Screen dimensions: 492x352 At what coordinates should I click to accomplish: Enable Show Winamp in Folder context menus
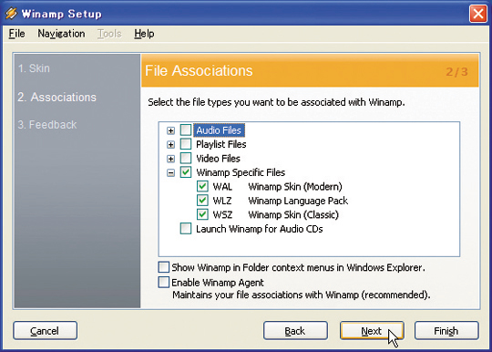[x=163, y=267]
